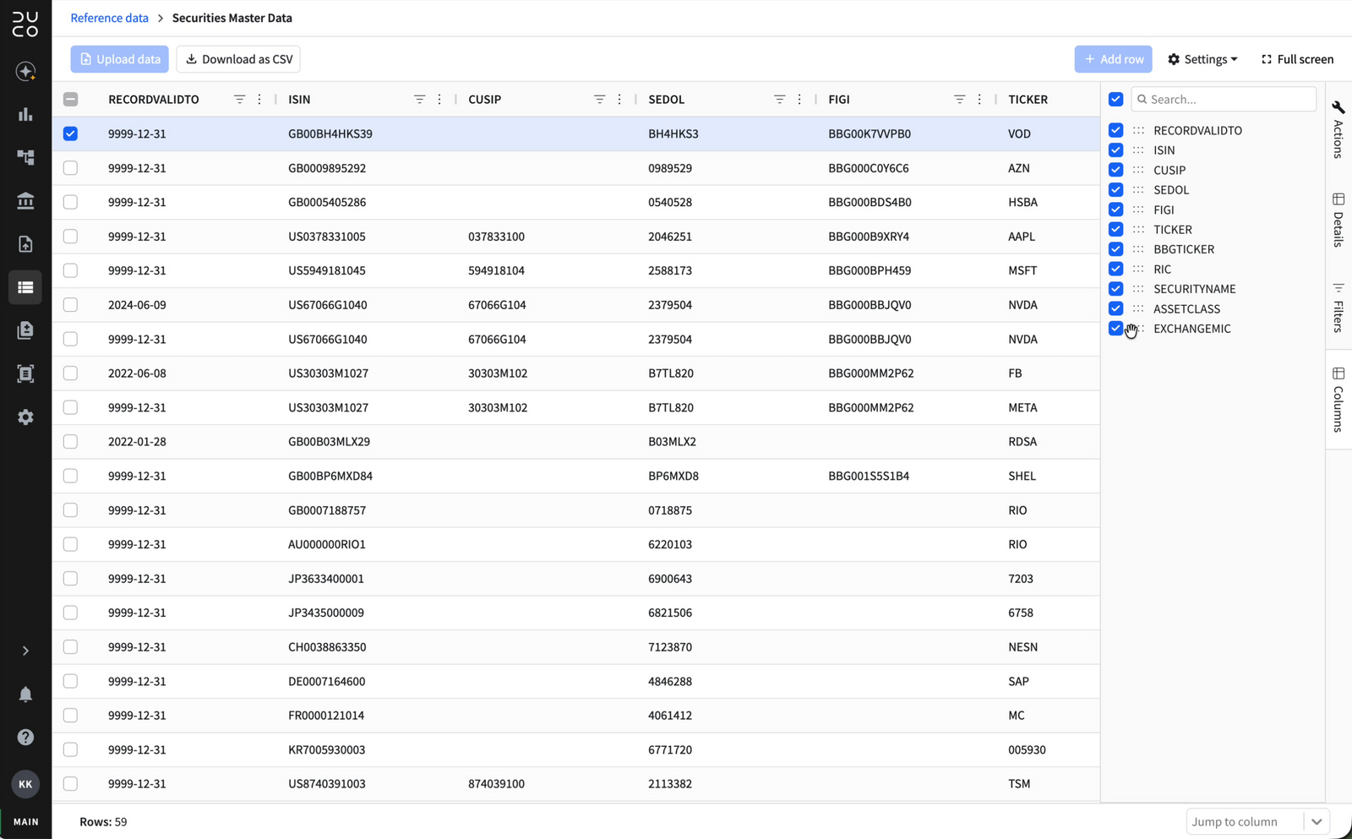The height and width of the screenshot is (839, 1352).
Task: Open the KK user avatar menu
Action: (25, 784)
